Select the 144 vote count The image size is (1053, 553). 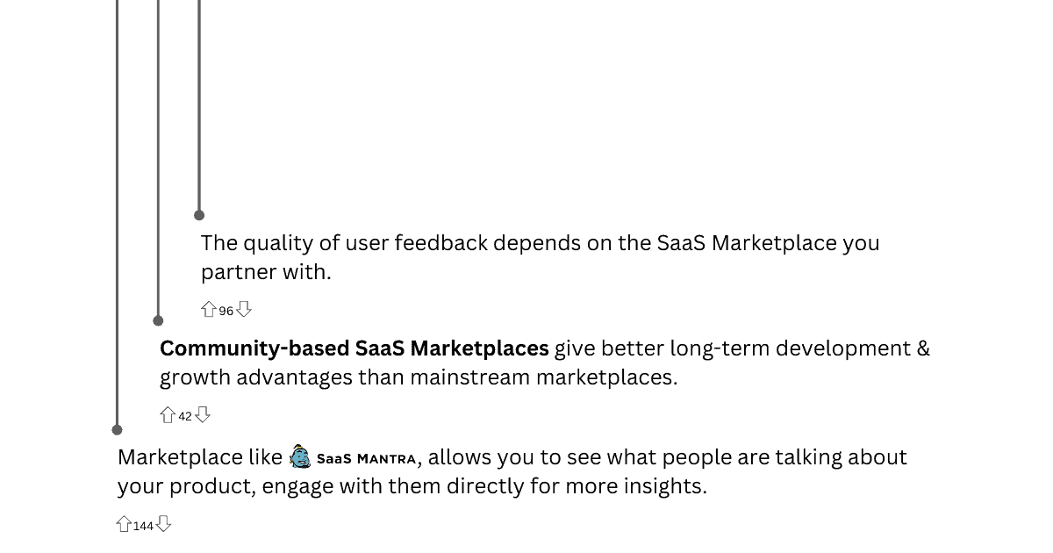(x=143, y=526)
